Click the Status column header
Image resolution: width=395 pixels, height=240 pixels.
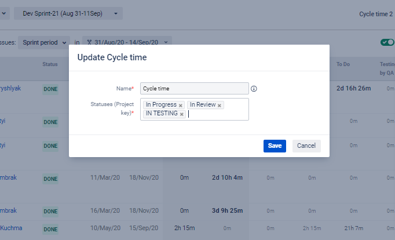click(x=50, y=64)
